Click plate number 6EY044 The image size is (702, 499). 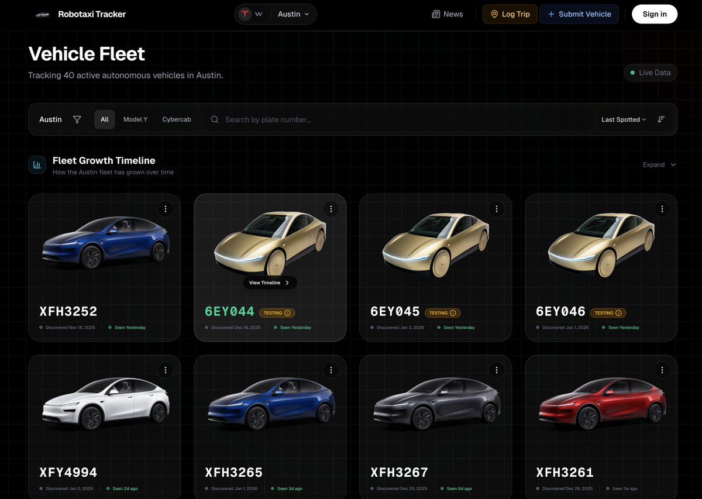pos(229,312)
